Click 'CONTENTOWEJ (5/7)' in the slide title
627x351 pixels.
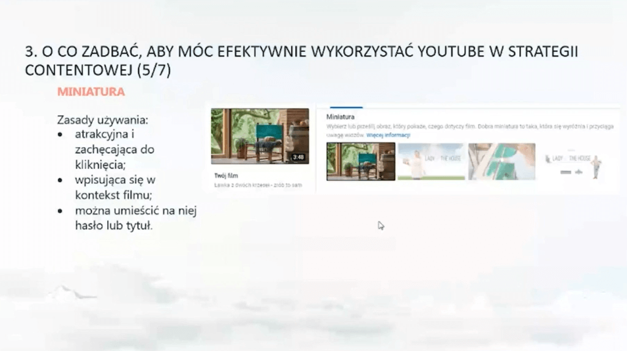click(x=99, y=71)
